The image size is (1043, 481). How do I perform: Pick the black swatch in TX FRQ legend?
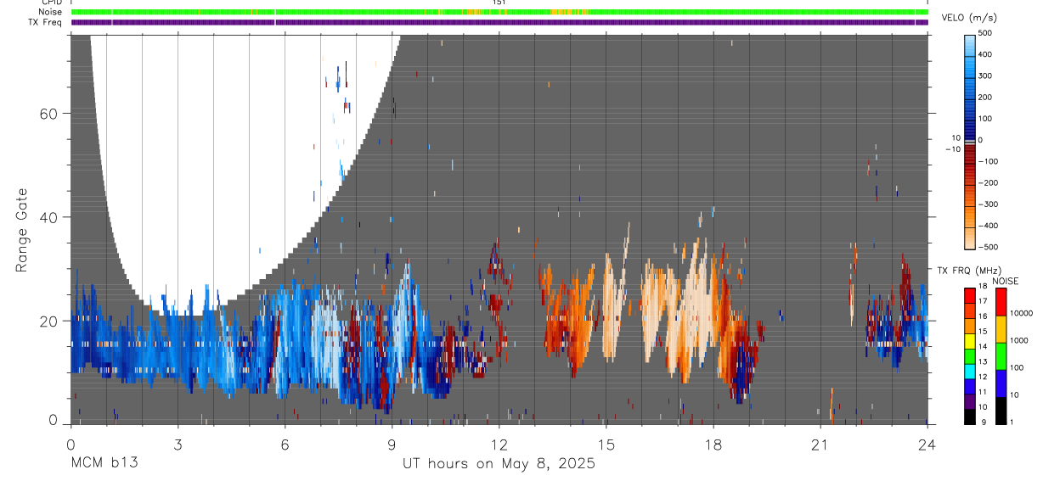point(970,416)
